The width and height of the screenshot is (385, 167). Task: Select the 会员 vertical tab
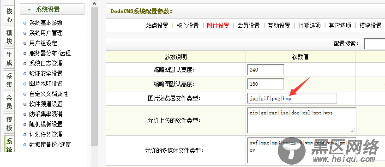9,102
